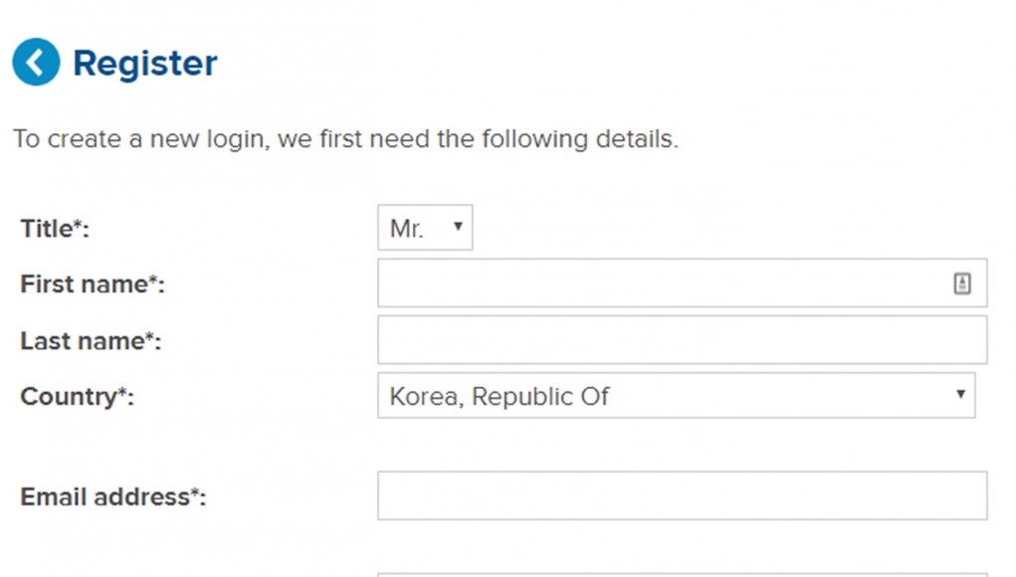Open the Title dropdown showing Mr.
Image resolution: width=1016 pixels, height=577 pixels.
(425, 228)
